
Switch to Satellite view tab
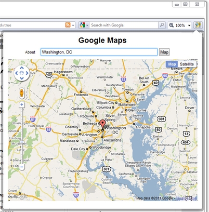187,64
